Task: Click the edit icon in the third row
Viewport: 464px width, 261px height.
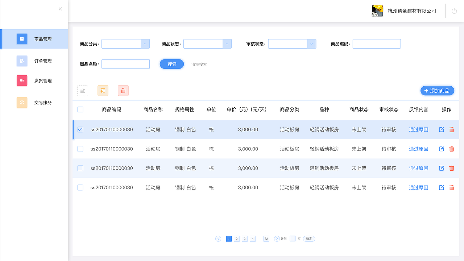Action: 442,168
